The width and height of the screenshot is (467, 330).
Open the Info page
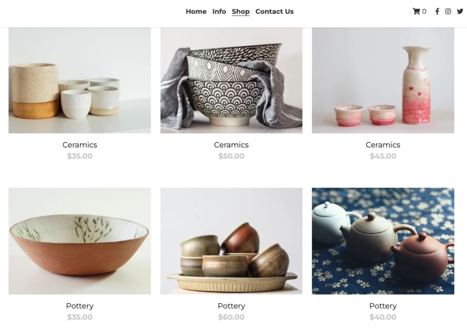pyautogui.click(x=219, y=11)
